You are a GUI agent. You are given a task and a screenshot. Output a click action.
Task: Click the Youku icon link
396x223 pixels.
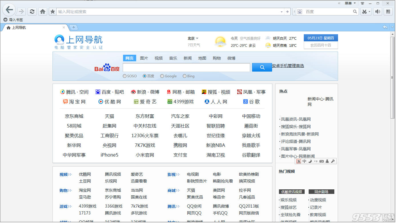(x=101, y=102)
